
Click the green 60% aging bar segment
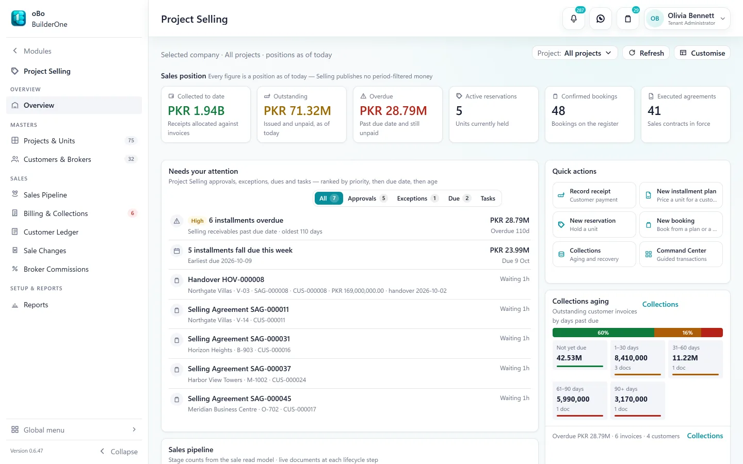[x=603, y=333]
